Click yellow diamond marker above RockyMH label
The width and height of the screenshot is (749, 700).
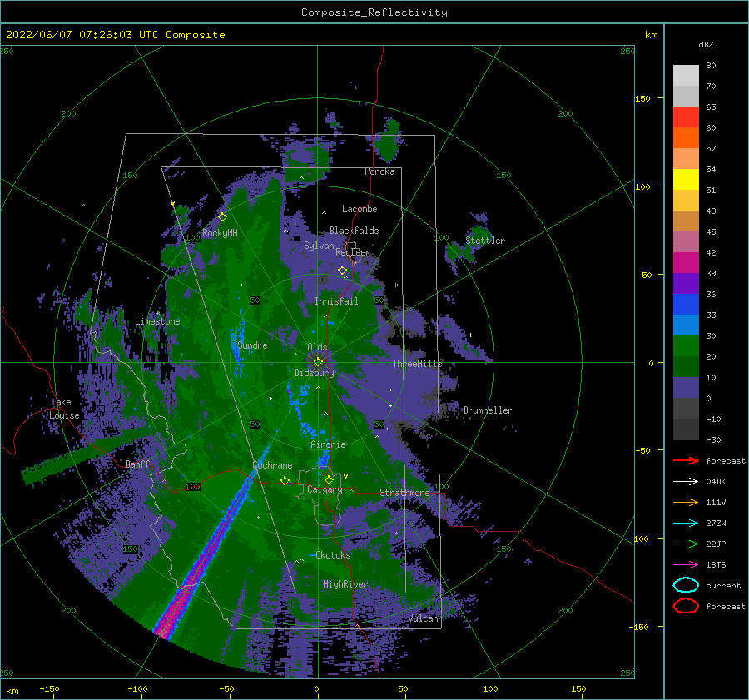click(x=222, y=217)
